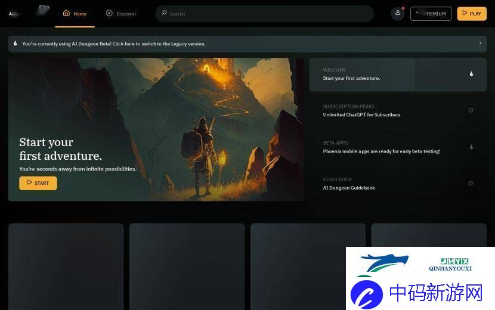Click 'Start your first adventure.' headline text
Screen dimensions: 495x310
[61, 149]
